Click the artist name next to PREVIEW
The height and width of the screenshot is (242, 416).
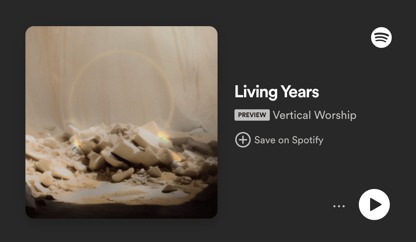point(314,115)
